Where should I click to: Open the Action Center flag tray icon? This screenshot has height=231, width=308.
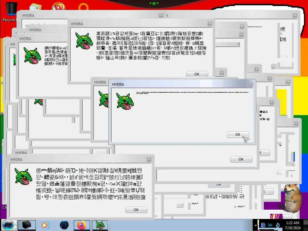[x=263, y=225]
